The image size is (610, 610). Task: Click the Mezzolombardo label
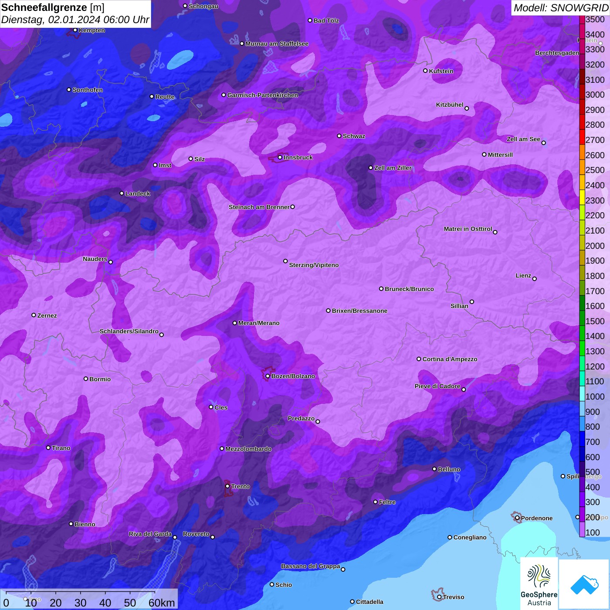pos(248,449)
